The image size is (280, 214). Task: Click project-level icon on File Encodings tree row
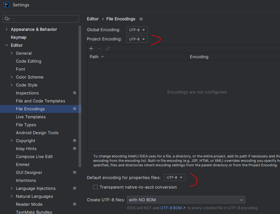click(75, 109)
